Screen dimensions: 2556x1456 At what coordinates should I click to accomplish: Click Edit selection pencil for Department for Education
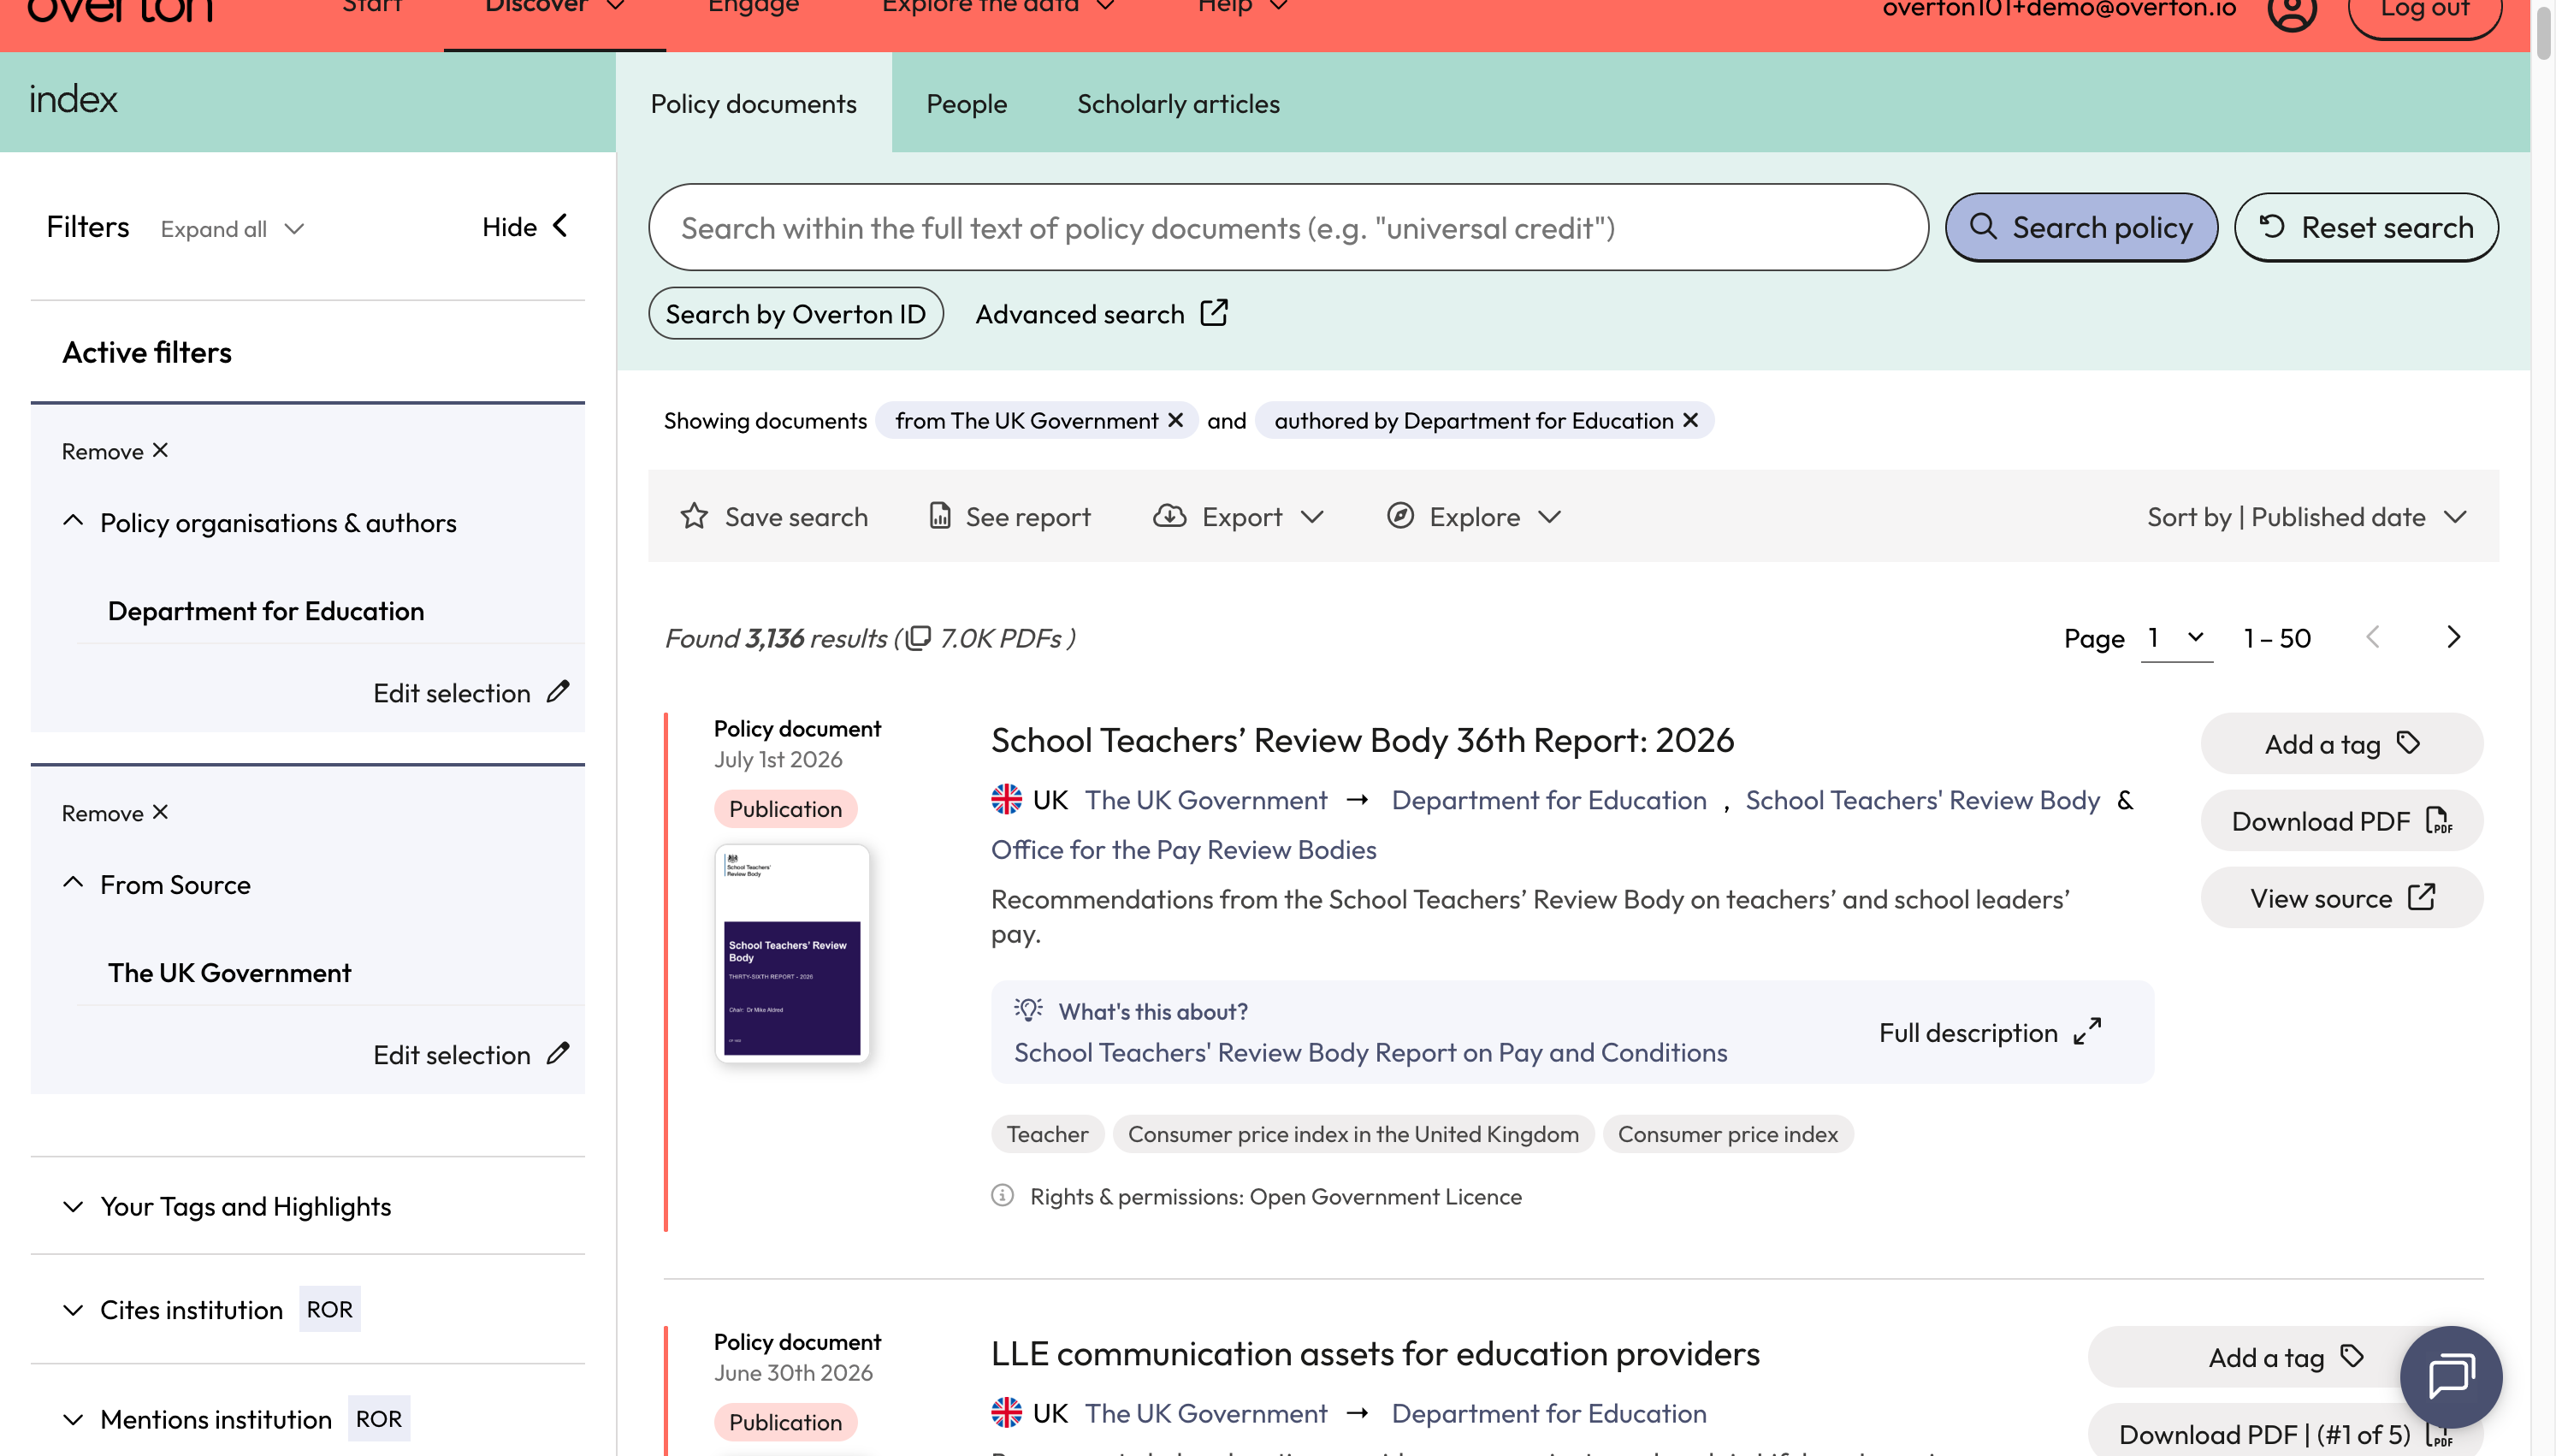[x=558, y=692]
